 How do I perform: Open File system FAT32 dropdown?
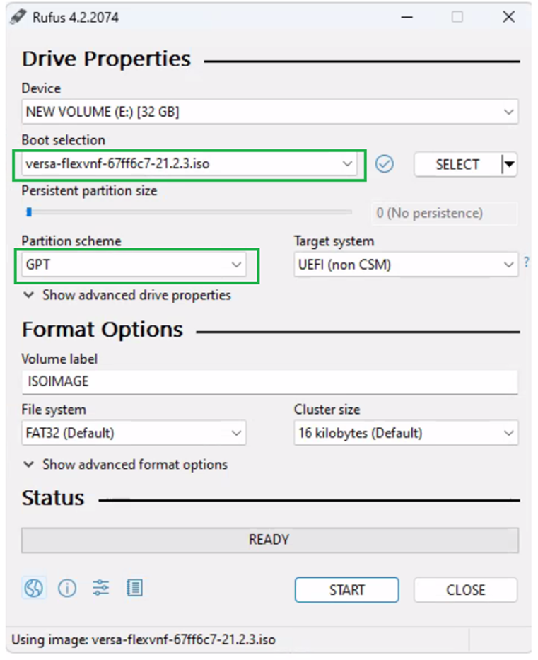(134, 433)
